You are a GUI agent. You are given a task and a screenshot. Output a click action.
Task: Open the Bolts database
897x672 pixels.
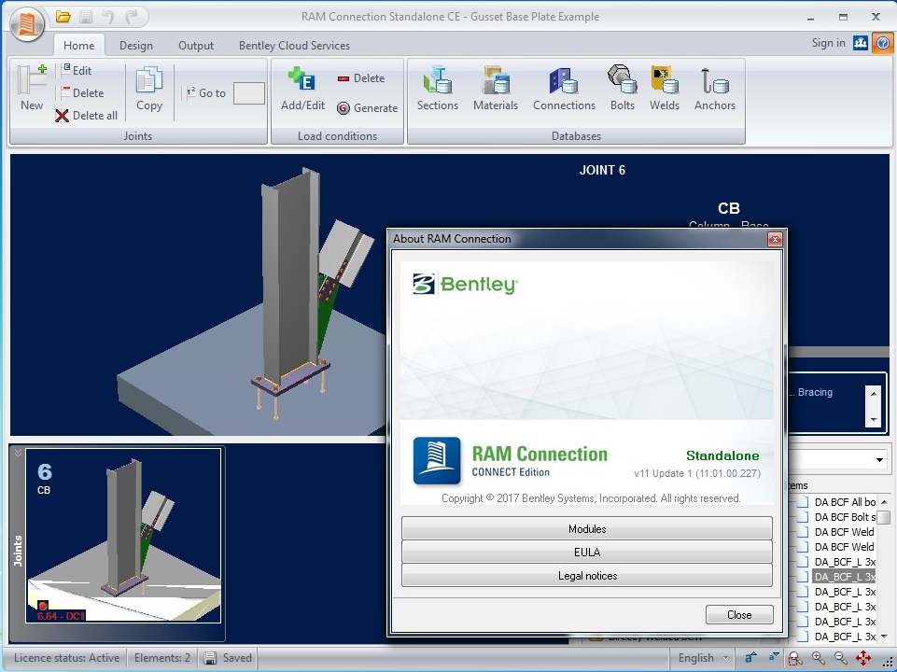click(623, 88)
